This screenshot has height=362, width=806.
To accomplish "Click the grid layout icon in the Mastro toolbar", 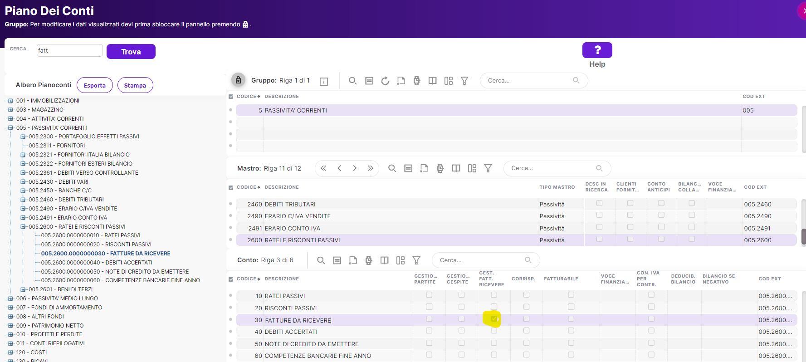I will 472,168.
